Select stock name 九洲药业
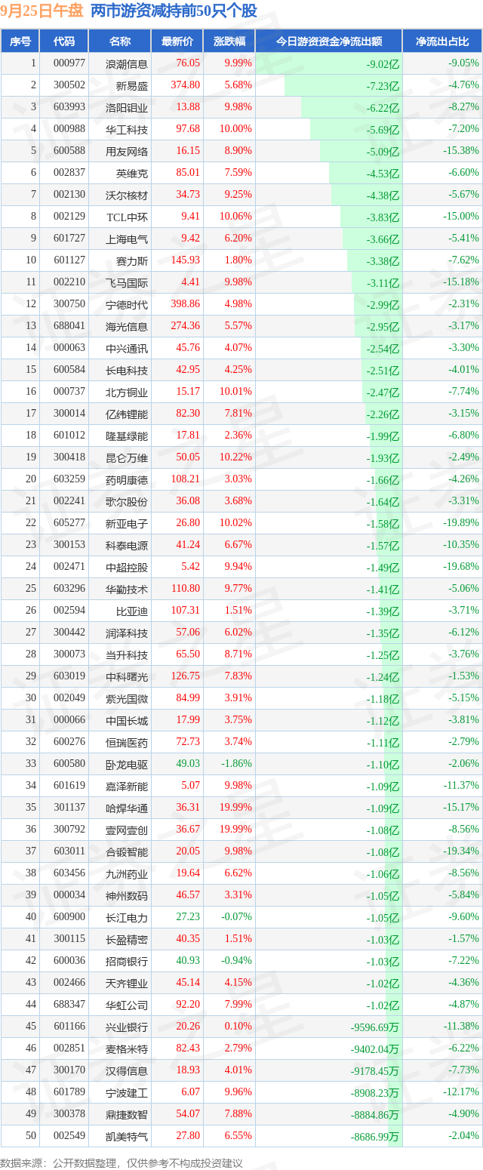This screenshot has width=483, height=1170. coord(127,874)
